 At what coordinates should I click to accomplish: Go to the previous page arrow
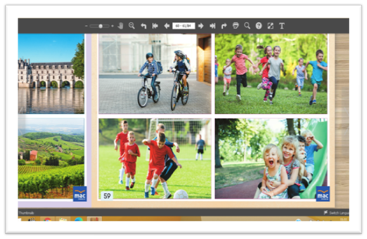167,26
